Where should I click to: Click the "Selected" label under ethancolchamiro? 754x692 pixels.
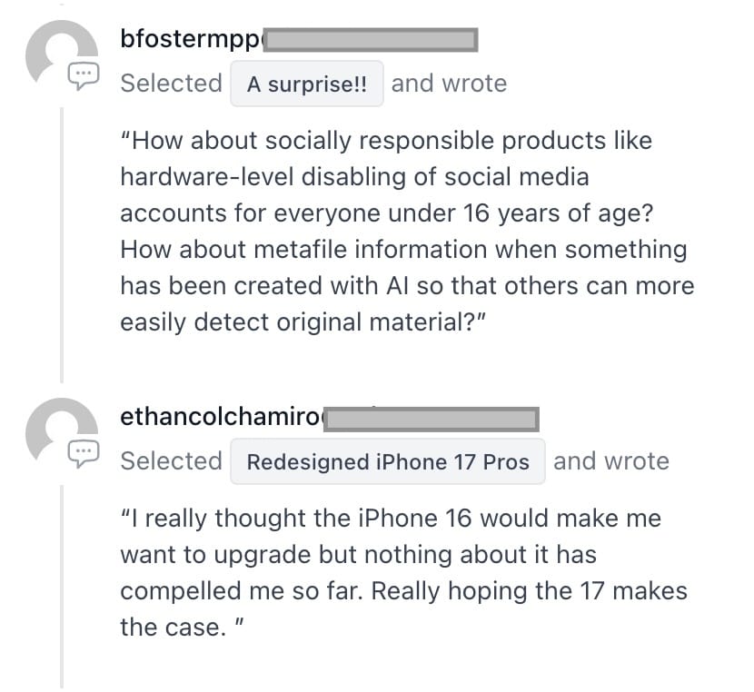[x=171, y=461]
